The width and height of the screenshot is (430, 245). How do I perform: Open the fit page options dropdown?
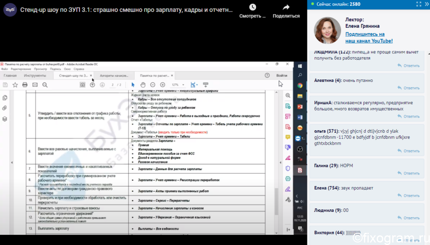[194, 85]
